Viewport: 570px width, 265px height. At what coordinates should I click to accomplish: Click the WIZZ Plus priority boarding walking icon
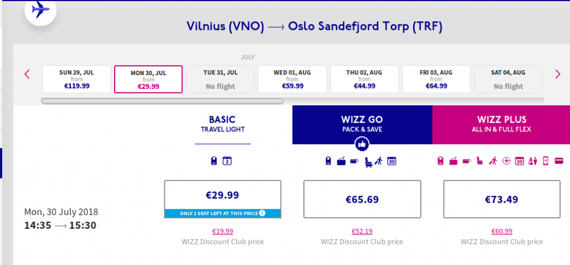pyautogui.click(x=493, y=161)
